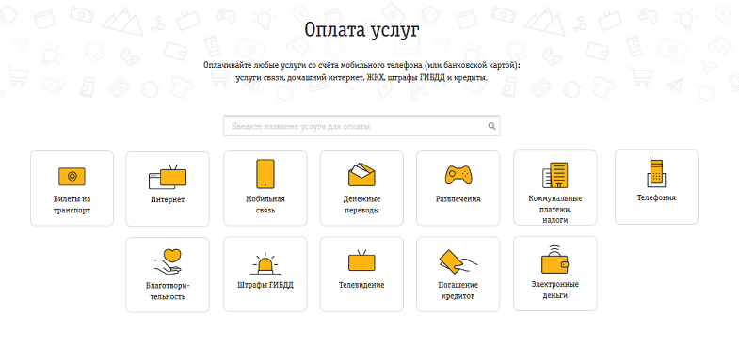The image size is (739, 346).
Task: Click the heart-in-hand charity icon
Action: point(168,262)
